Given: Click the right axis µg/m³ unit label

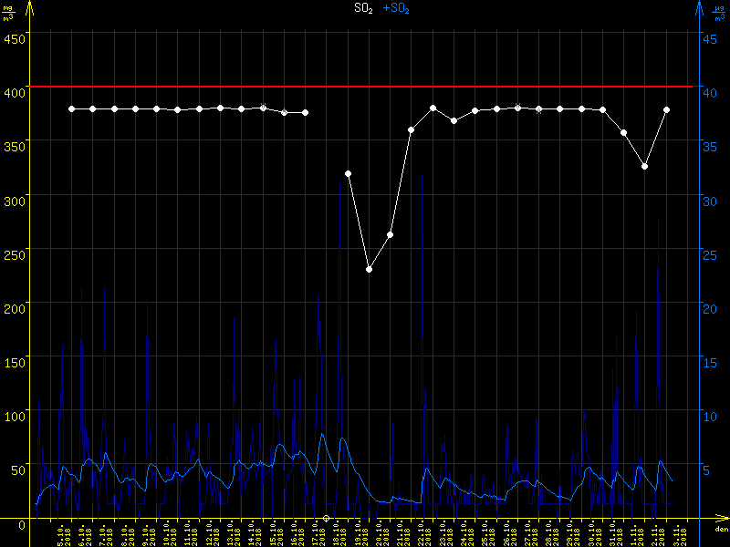Looking at the screenshot, I should tap(719, 13).
